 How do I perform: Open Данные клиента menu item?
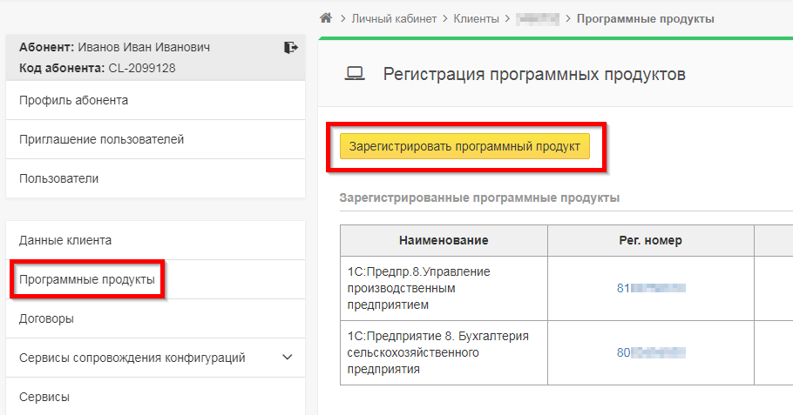click(x=155, y=240)
